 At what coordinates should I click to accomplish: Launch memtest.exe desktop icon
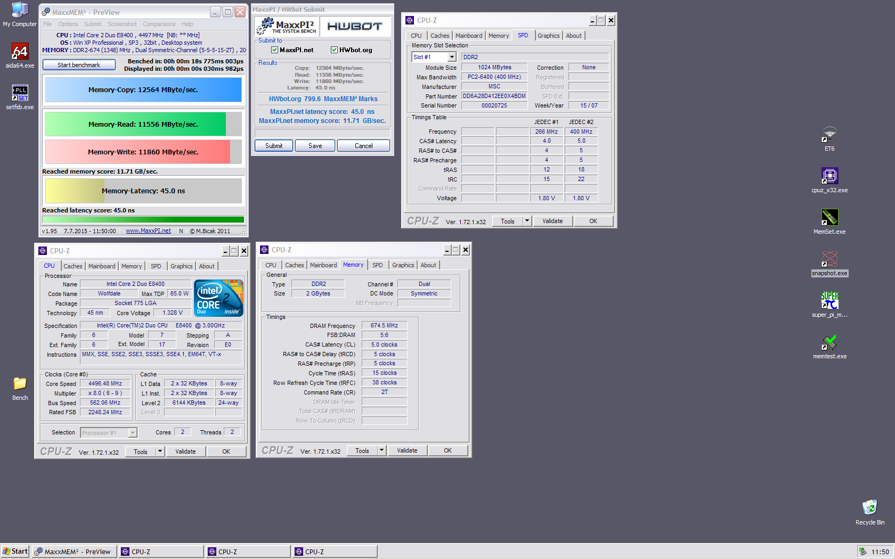pos(829,347)
